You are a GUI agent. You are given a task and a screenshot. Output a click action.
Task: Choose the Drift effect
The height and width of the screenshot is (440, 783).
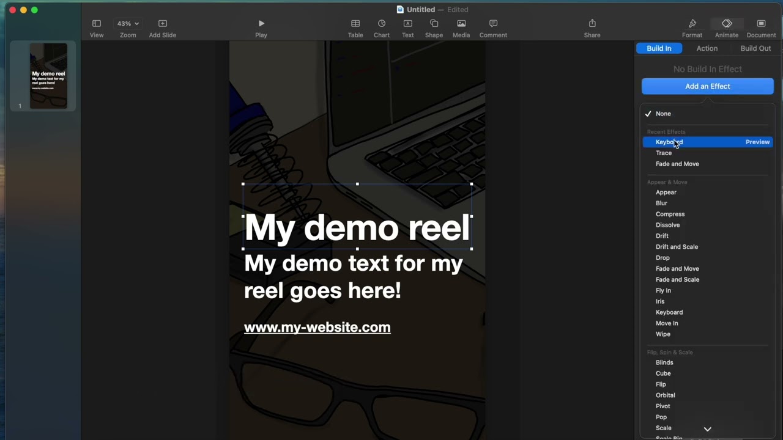662,236
